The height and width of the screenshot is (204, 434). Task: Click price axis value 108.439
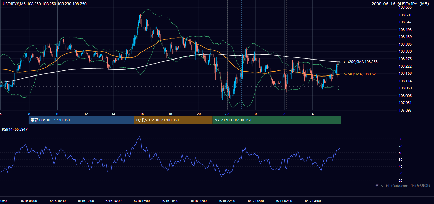[405, 37]
